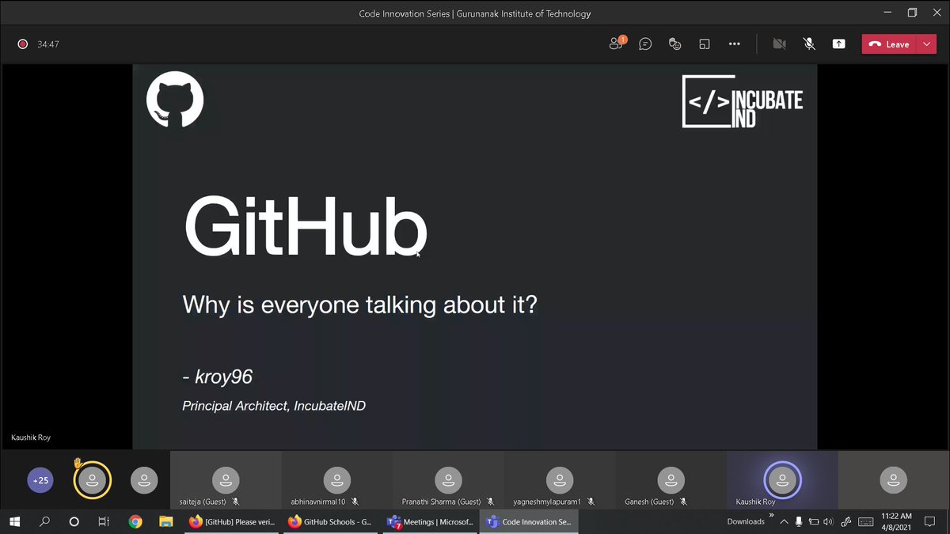Open Task View in the taskbar
The width and height of the screenshot is (950, 534).
[x=104, y=521]
